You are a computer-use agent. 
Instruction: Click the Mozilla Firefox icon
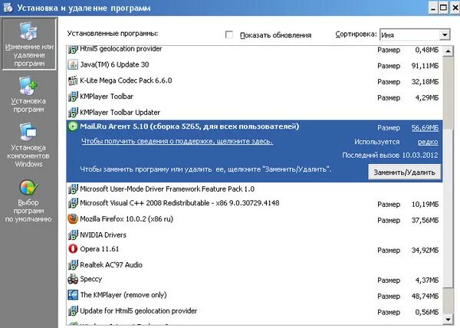tap(73, 219)
